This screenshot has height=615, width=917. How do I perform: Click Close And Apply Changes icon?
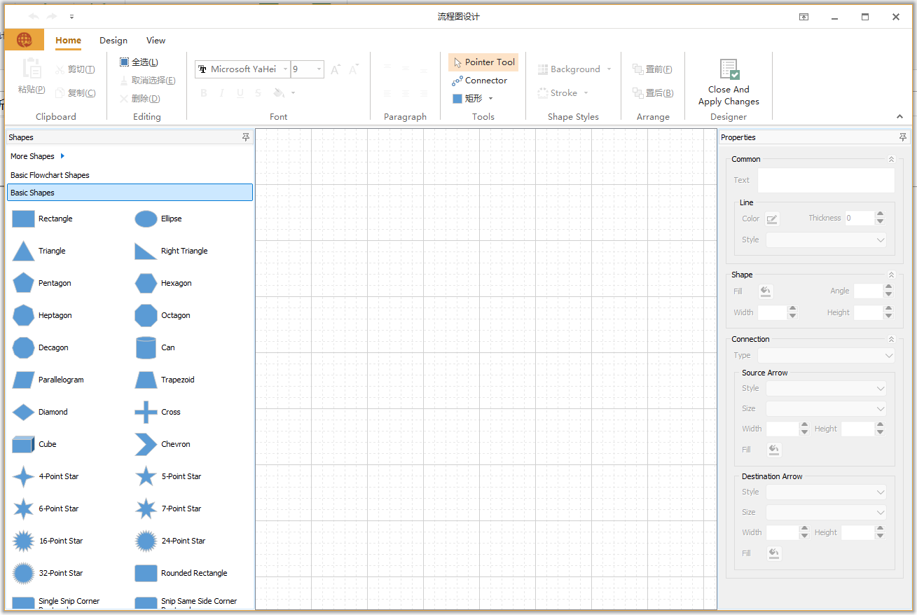729,70
